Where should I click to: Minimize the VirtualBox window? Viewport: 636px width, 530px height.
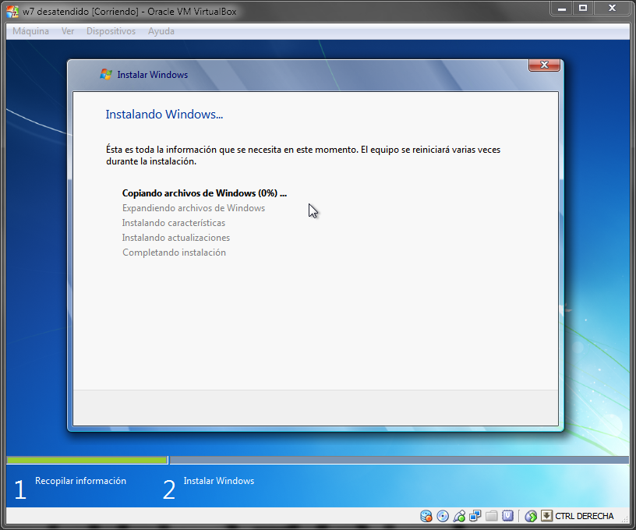click(561, 8)
